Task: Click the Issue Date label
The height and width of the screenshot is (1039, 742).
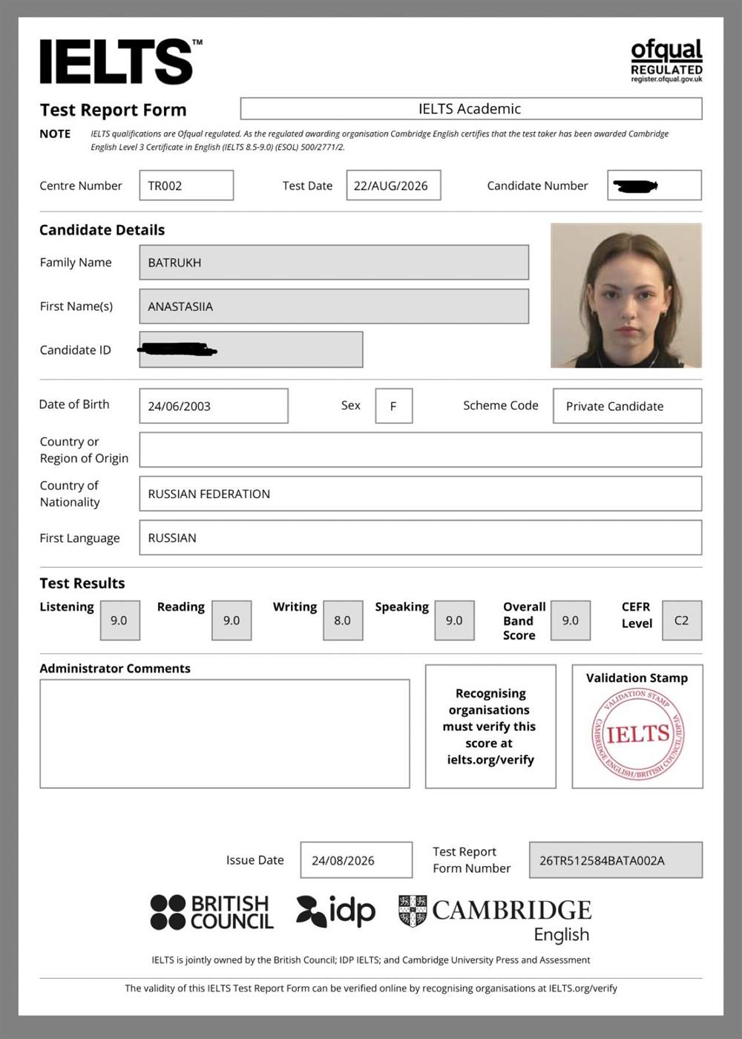Action: [x=255, y=860]
